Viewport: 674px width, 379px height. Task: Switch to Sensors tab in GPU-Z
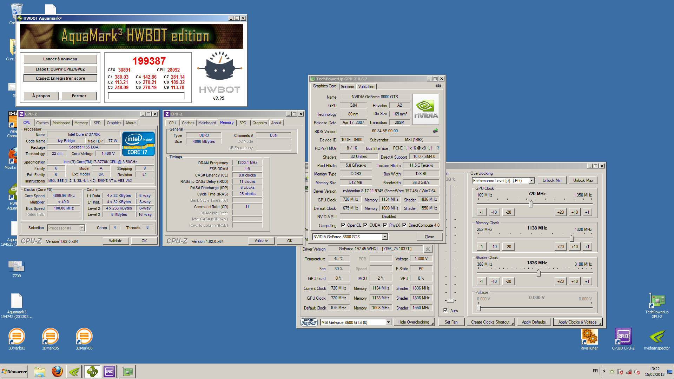tap(347, 87)
